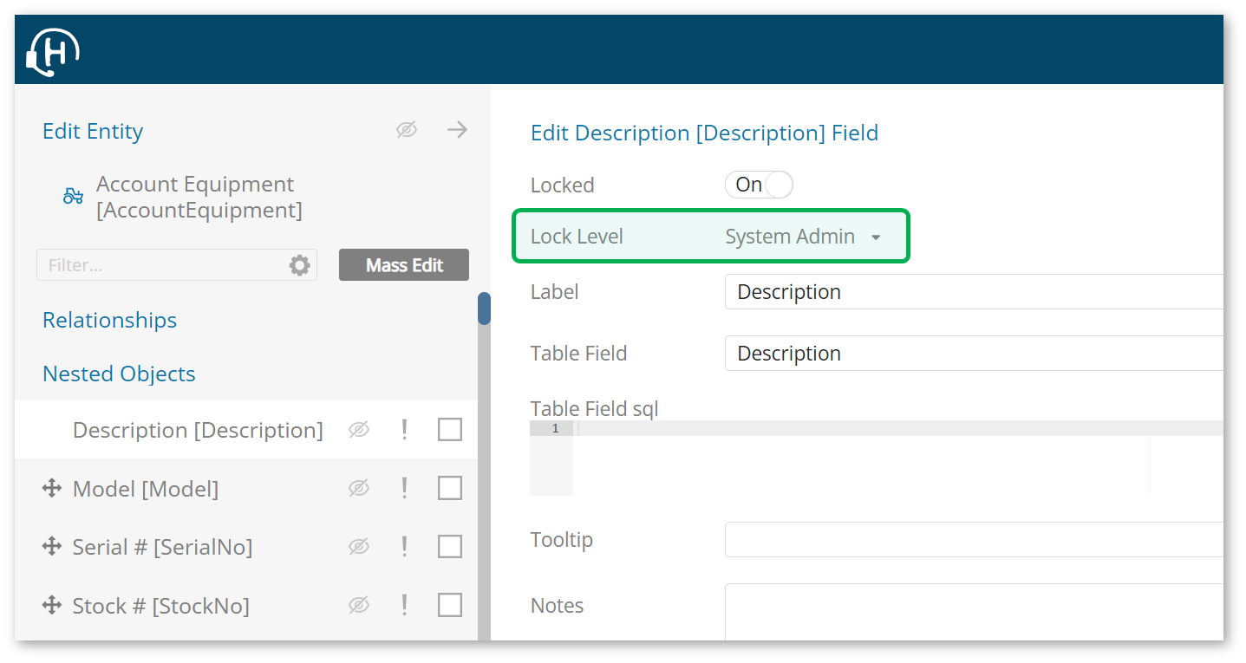Click exclamation icon on Model row
Screen dimensions: 1246x663
pos(404,489)
